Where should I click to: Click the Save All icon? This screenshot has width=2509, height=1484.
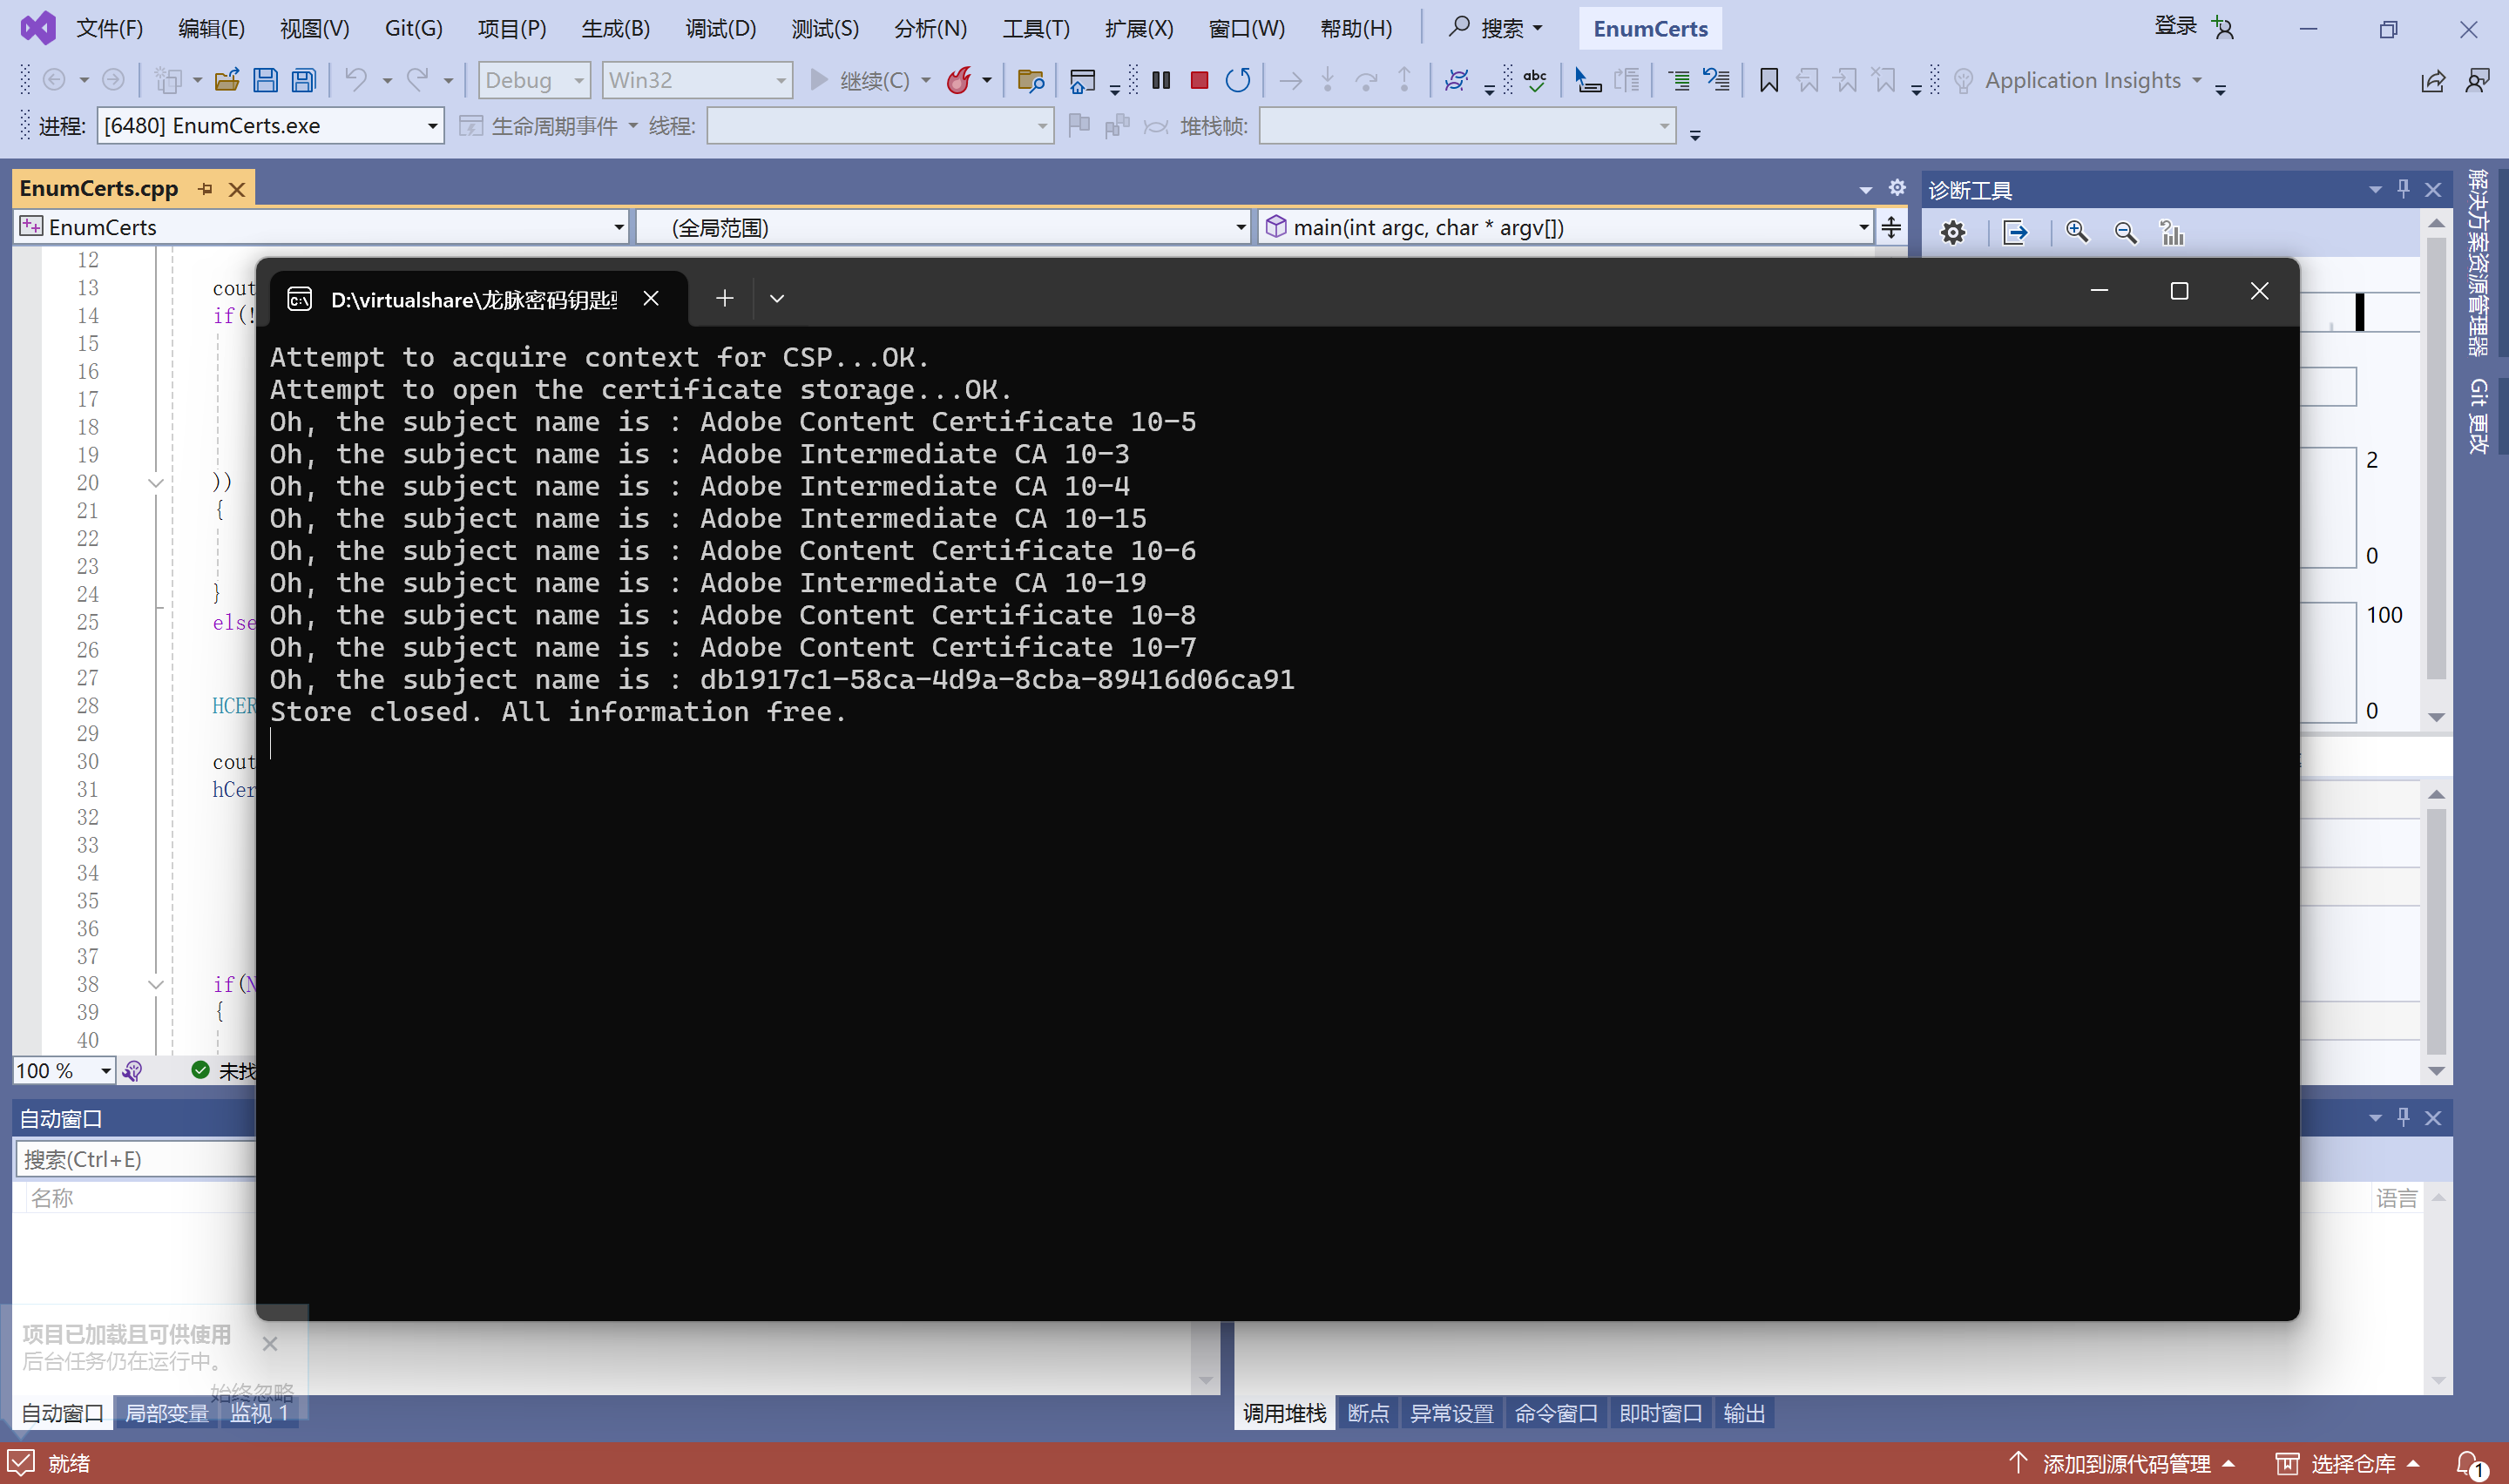point(304,80)
